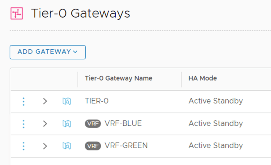This screenshot has width=271, height=165.
Task: Click Active Standby in the VRF-GREEN row
Action: (x=215, y=145)
